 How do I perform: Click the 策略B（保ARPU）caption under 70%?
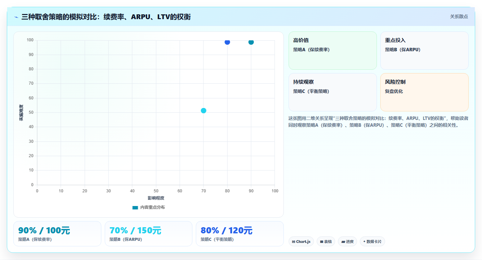(x=126, y=240)
